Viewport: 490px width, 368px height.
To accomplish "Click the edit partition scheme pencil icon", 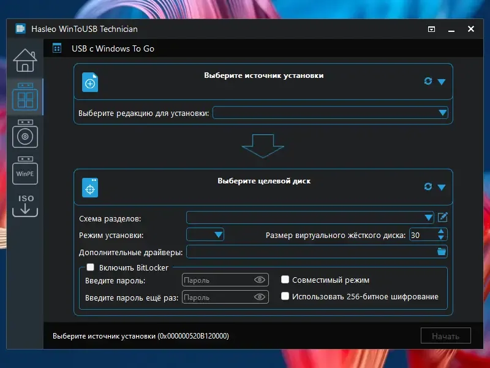I will 442,217.
